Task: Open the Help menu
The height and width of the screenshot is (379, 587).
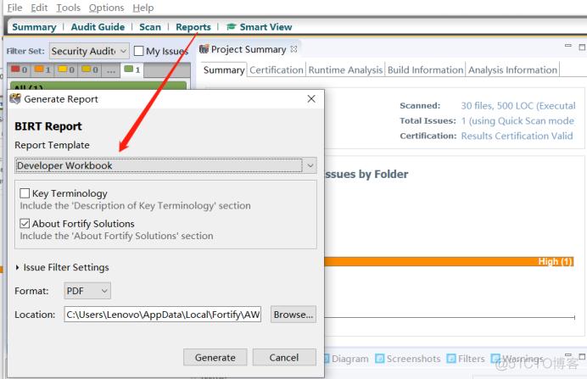Action: (143, 8)
